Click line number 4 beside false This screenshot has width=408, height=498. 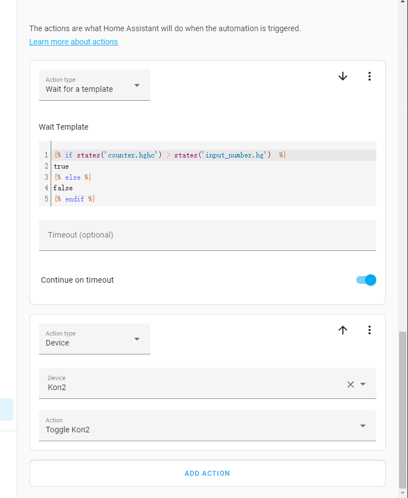click(46, 188)
